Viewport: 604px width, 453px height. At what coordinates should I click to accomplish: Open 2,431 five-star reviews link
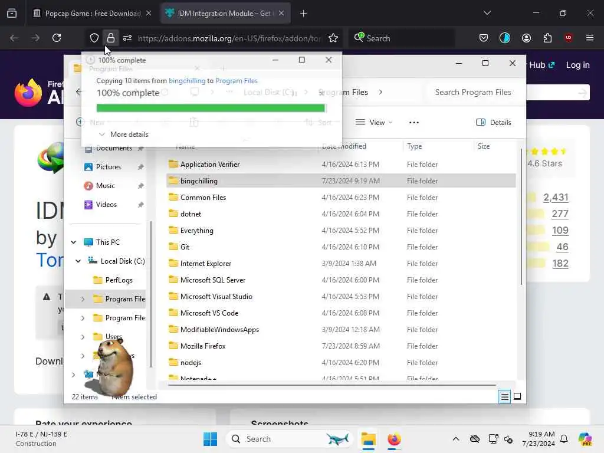556,197
